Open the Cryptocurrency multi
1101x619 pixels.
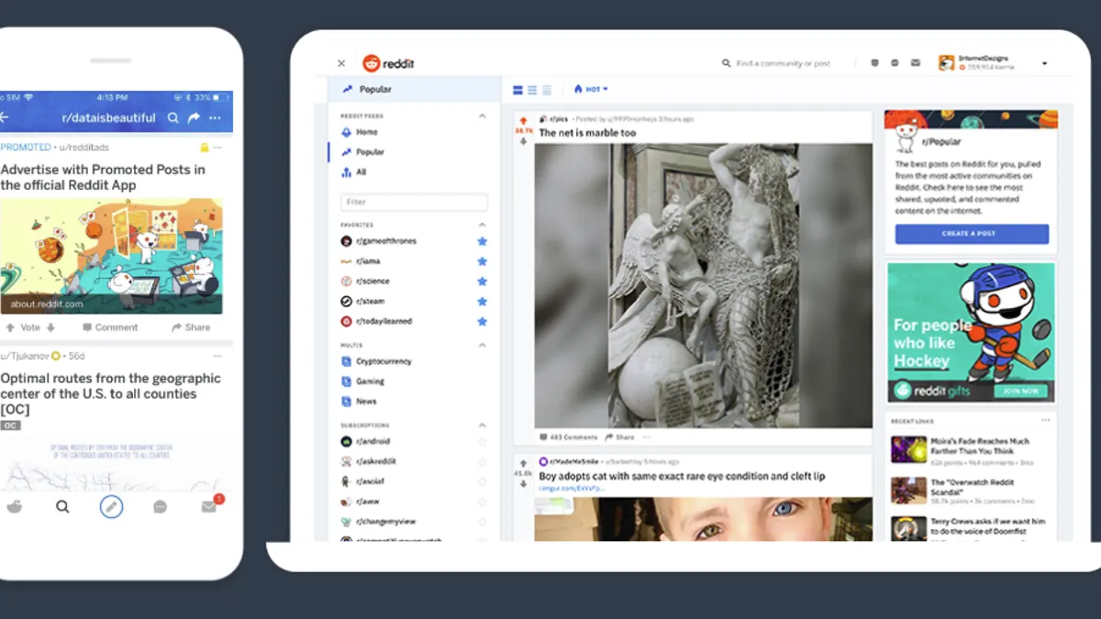pyautogui.click(x=384, y=361)
